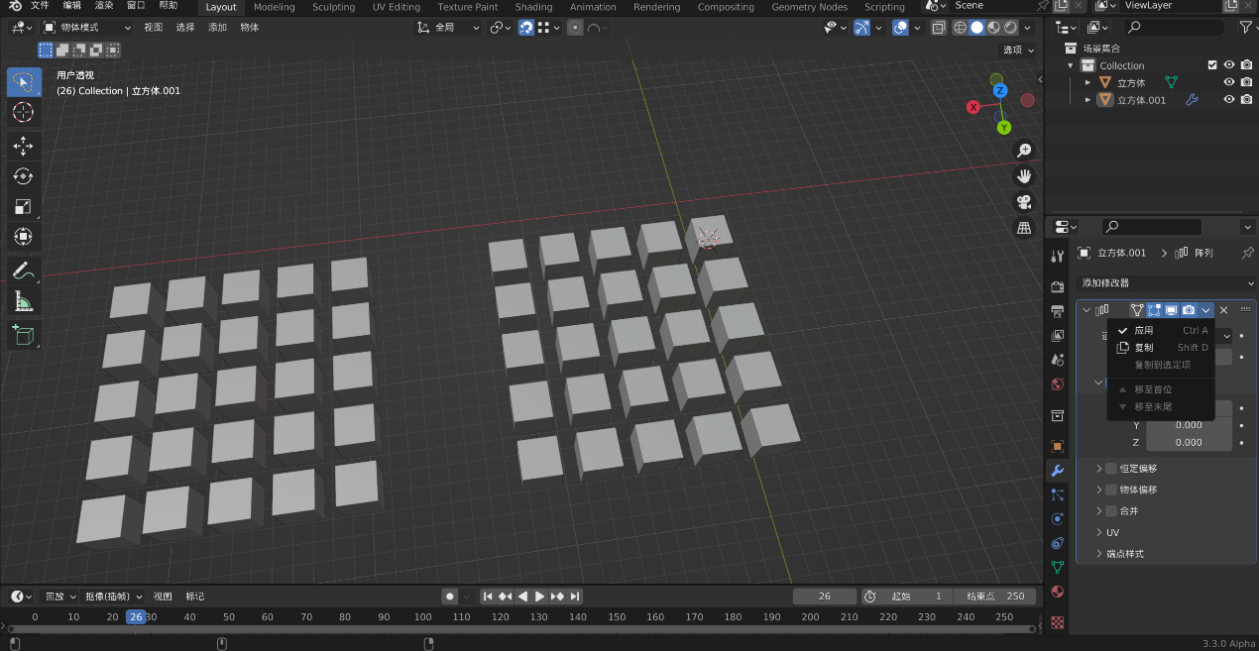Select the Scale tool in toolbar
Screen dimensions: 1259x651
[x=23, y=206]
